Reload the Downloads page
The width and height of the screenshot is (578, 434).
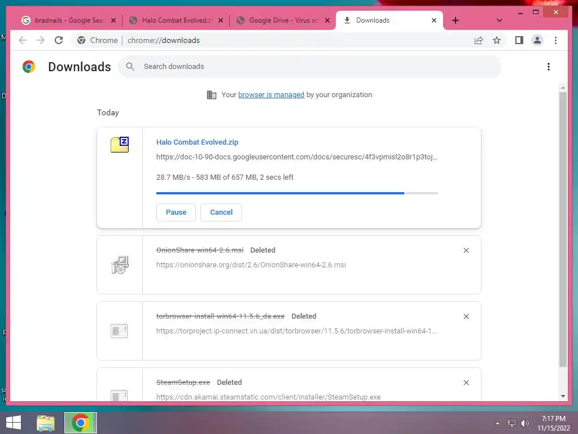(x=59, y=40)
